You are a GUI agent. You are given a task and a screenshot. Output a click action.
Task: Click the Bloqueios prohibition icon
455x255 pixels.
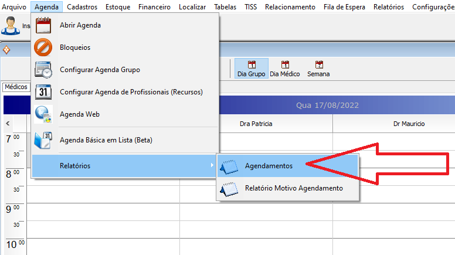click(44, 47)
